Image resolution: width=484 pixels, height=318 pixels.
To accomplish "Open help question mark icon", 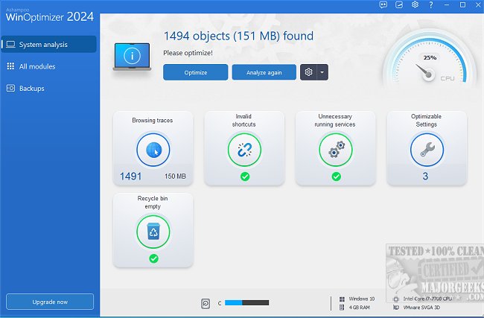I will pos(431,5).
